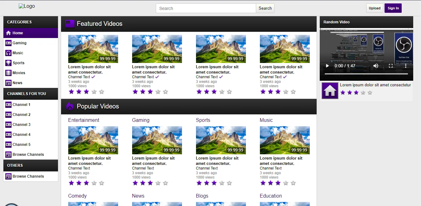
Task: Open the Movies film-strip category
Action: (x=31, y=73)
